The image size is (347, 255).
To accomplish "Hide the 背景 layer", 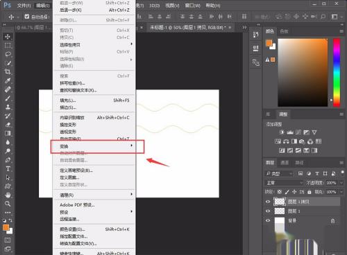I will (268, 220).
